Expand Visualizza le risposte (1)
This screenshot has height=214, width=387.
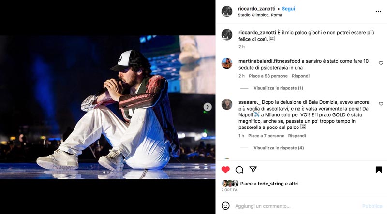pos(278,88)
